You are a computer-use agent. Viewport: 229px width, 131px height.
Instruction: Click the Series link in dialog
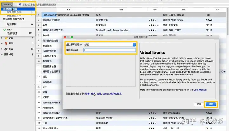coord(106,94)
